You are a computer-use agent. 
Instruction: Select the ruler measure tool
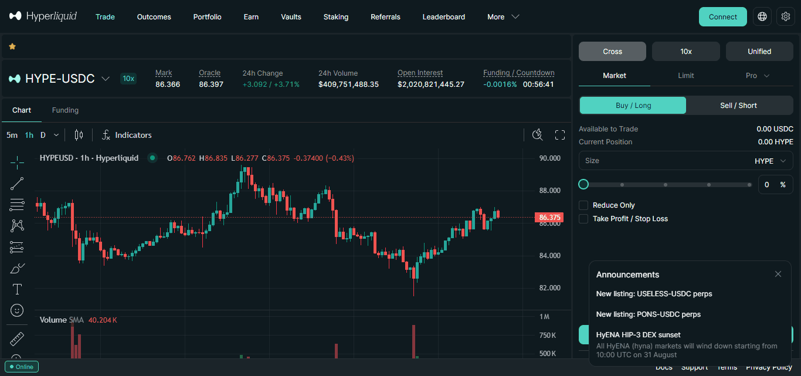(17, 339)
